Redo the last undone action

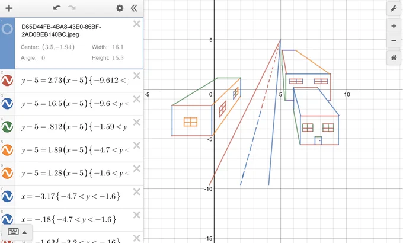tap(72, 8)
